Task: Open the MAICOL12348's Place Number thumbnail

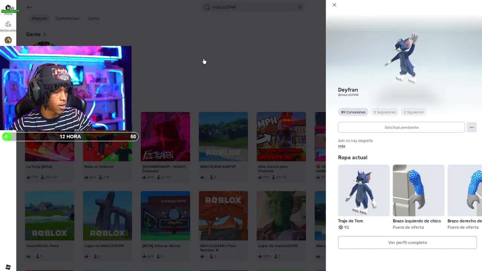Action: [223, 216]
